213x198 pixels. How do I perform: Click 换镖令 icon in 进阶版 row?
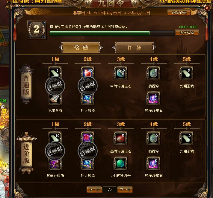click(153, 138)
